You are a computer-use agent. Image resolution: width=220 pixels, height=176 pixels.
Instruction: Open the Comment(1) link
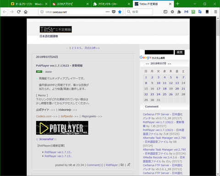(95, 165)
